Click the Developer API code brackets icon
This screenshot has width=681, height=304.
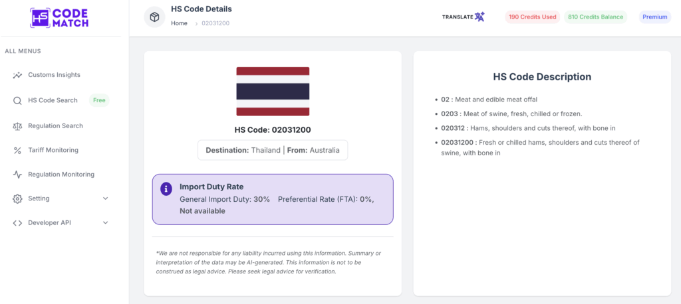coord(17,223)
